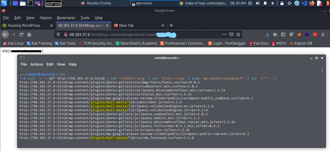Click the grey extension icon at toolbar end
This screenshot has height=151, width=330.
pos(323,35)
